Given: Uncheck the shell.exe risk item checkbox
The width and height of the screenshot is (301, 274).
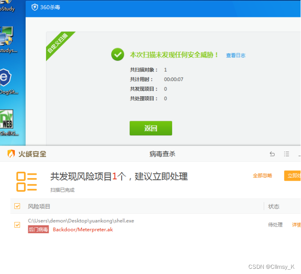Looking at the screenshot, I should pos(17,225).
